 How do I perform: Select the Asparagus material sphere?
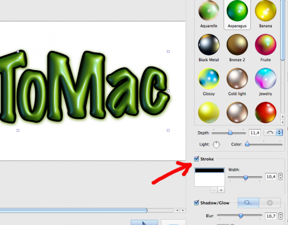click(237, 10)
